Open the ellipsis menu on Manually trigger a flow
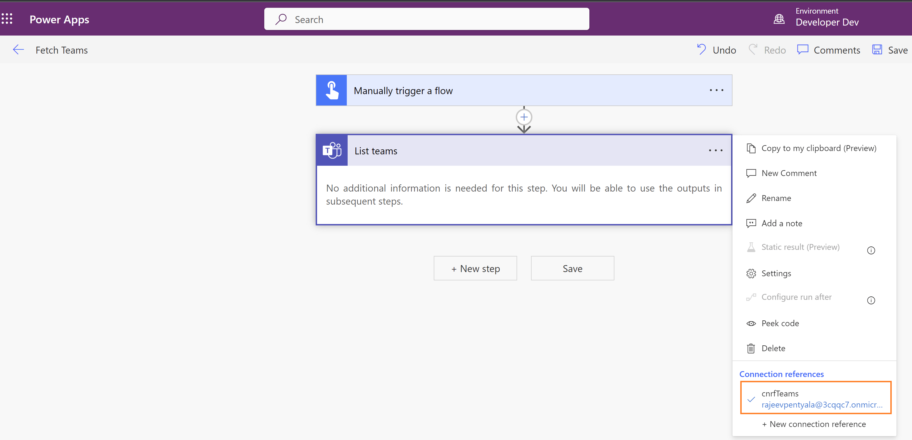Viewport: 912px width, 440px height. 716,90
